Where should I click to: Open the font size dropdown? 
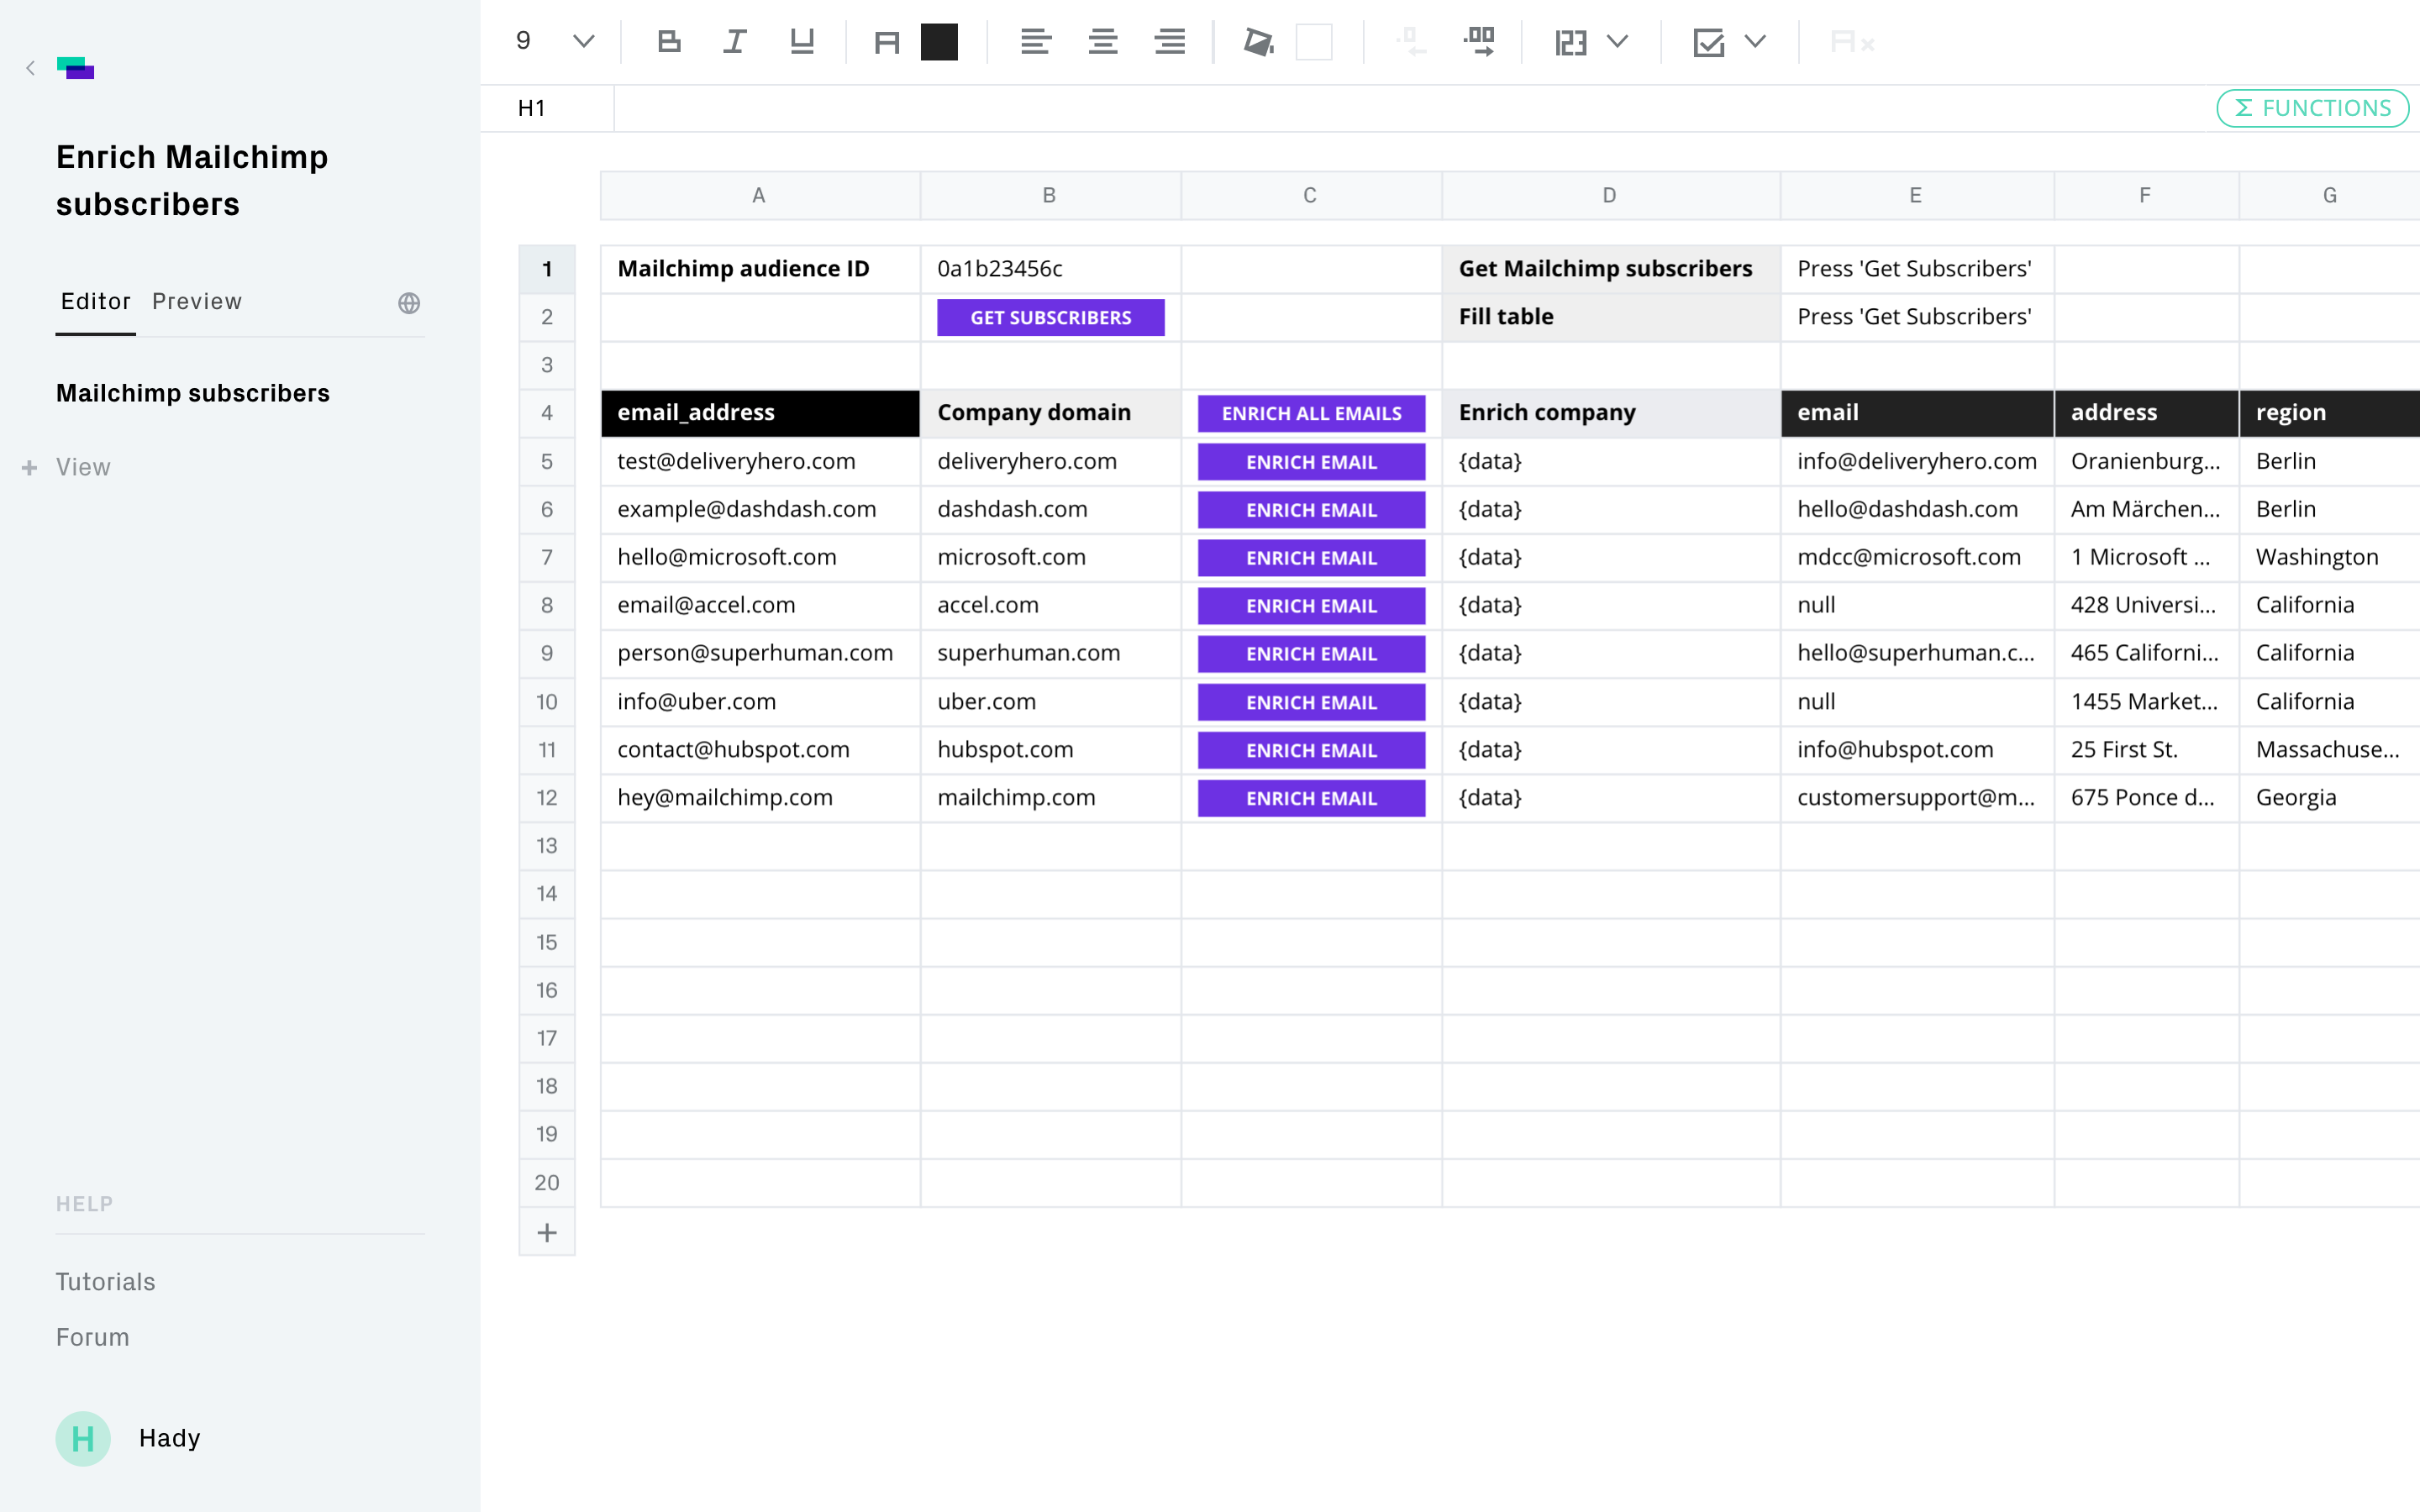583,42
